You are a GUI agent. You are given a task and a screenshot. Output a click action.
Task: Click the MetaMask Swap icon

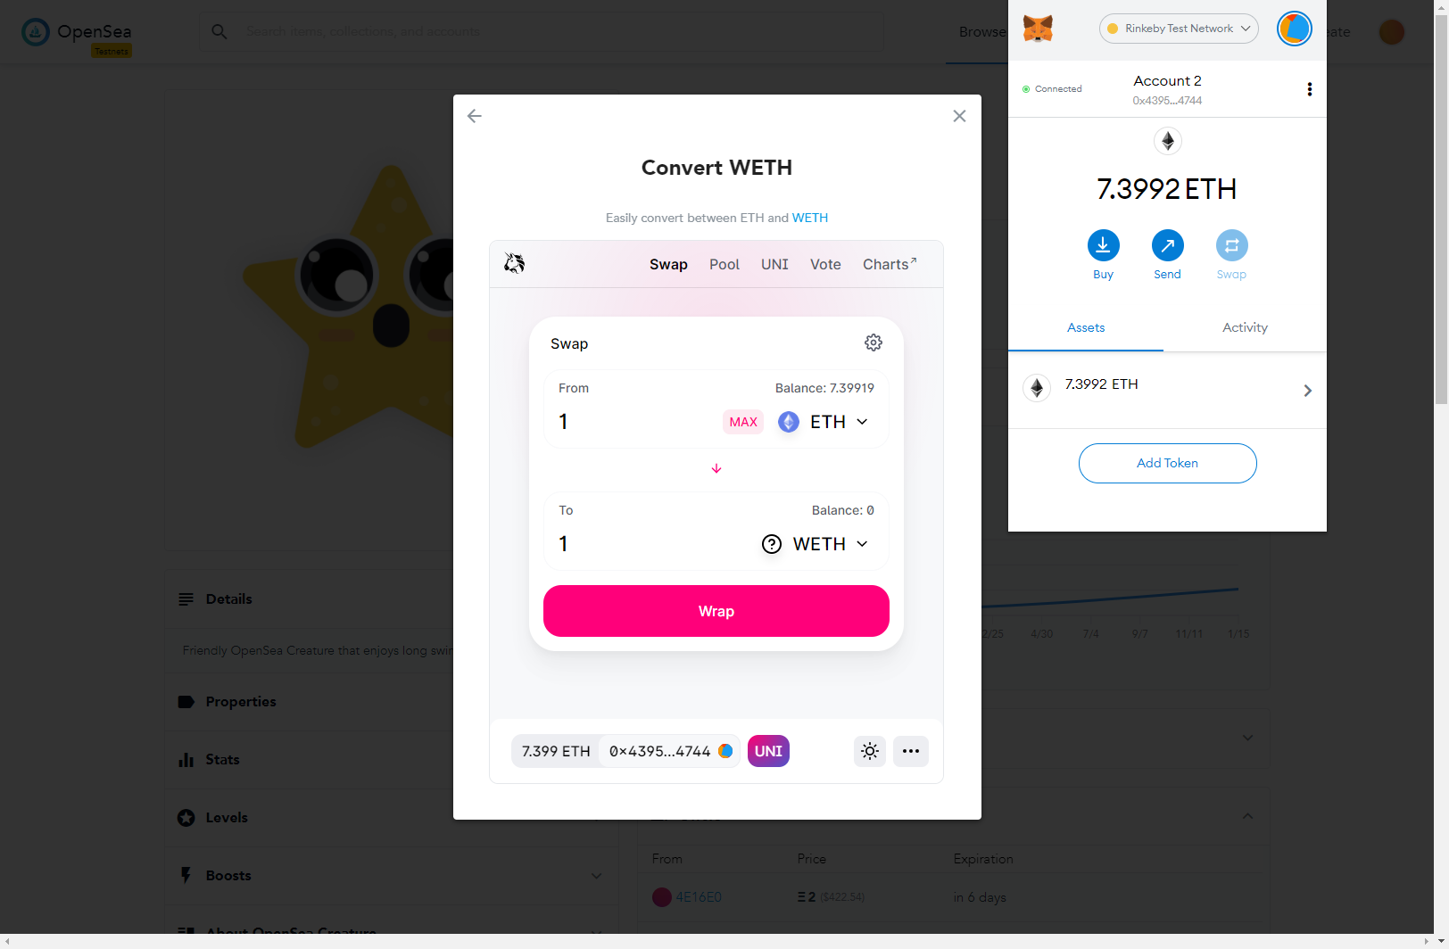1231,245
